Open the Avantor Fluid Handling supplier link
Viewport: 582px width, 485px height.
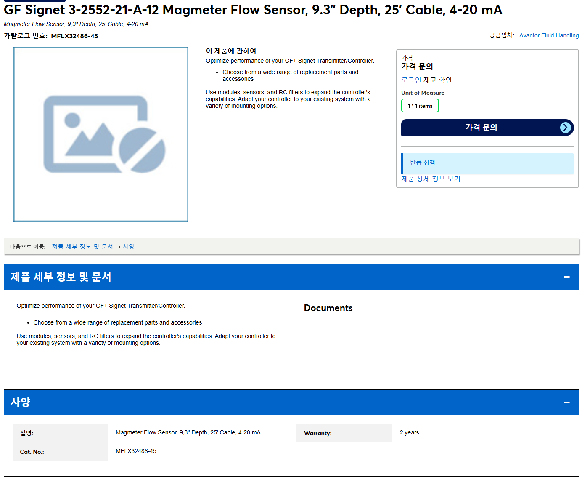[x=549, y=35]
